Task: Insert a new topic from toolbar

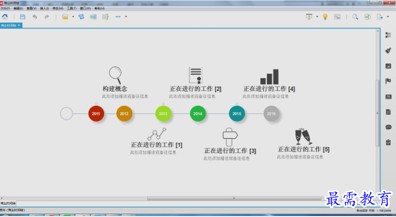Action: point(65,17)
